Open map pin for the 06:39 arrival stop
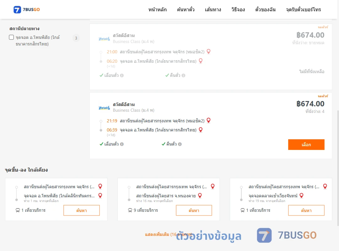Viewport: 339px width, 251px height. 201,130
